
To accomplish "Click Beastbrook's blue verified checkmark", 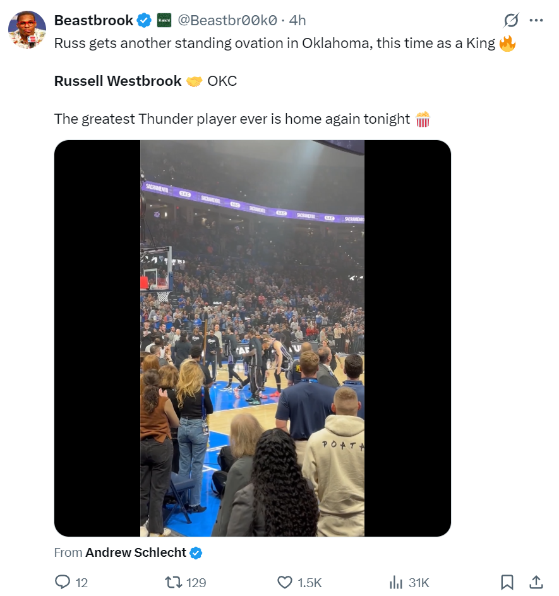I will point(144,21).
